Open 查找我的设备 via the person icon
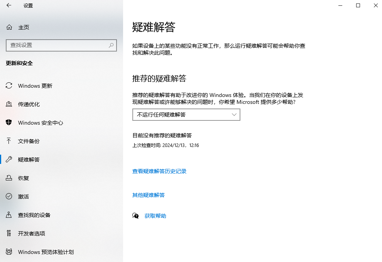The image size is (382, 262). point(8,215)
